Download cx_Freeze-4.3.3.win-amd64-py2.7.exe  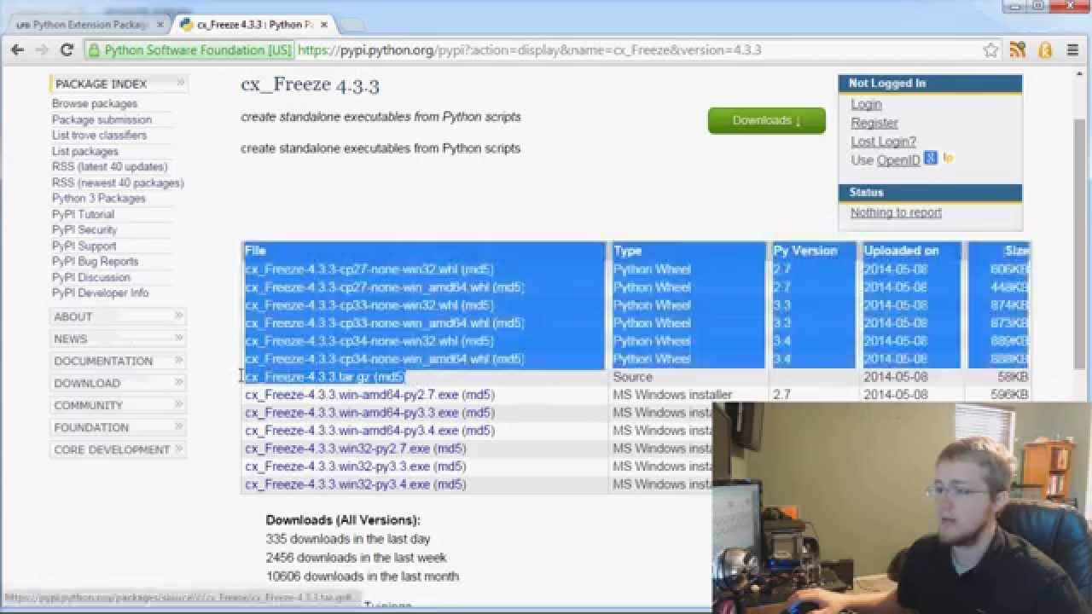pyautogui.click(x=352, y=395)
